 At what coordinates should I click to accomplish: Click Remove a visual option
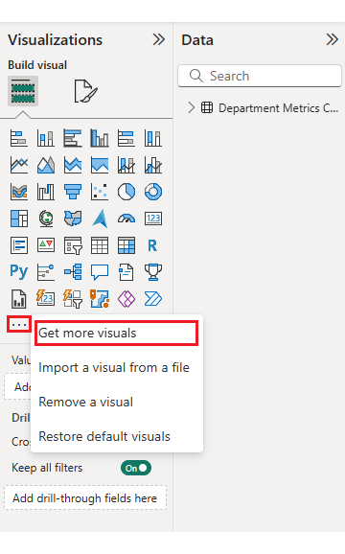86,402
